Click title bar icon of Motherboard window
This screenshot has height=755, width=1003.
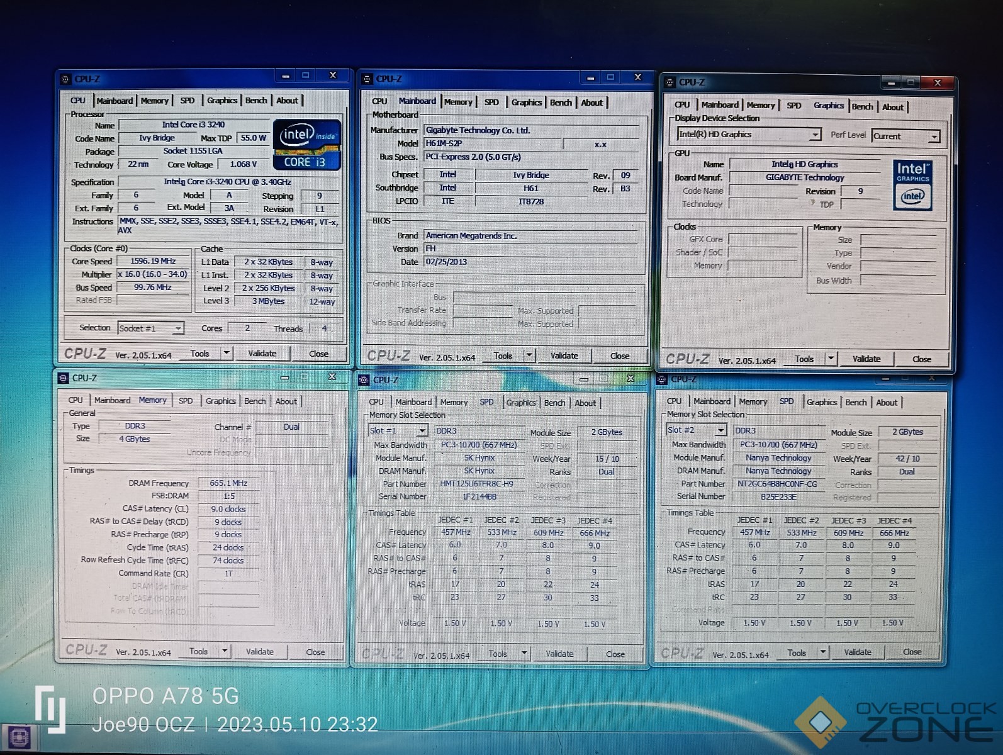coord(367,79)
